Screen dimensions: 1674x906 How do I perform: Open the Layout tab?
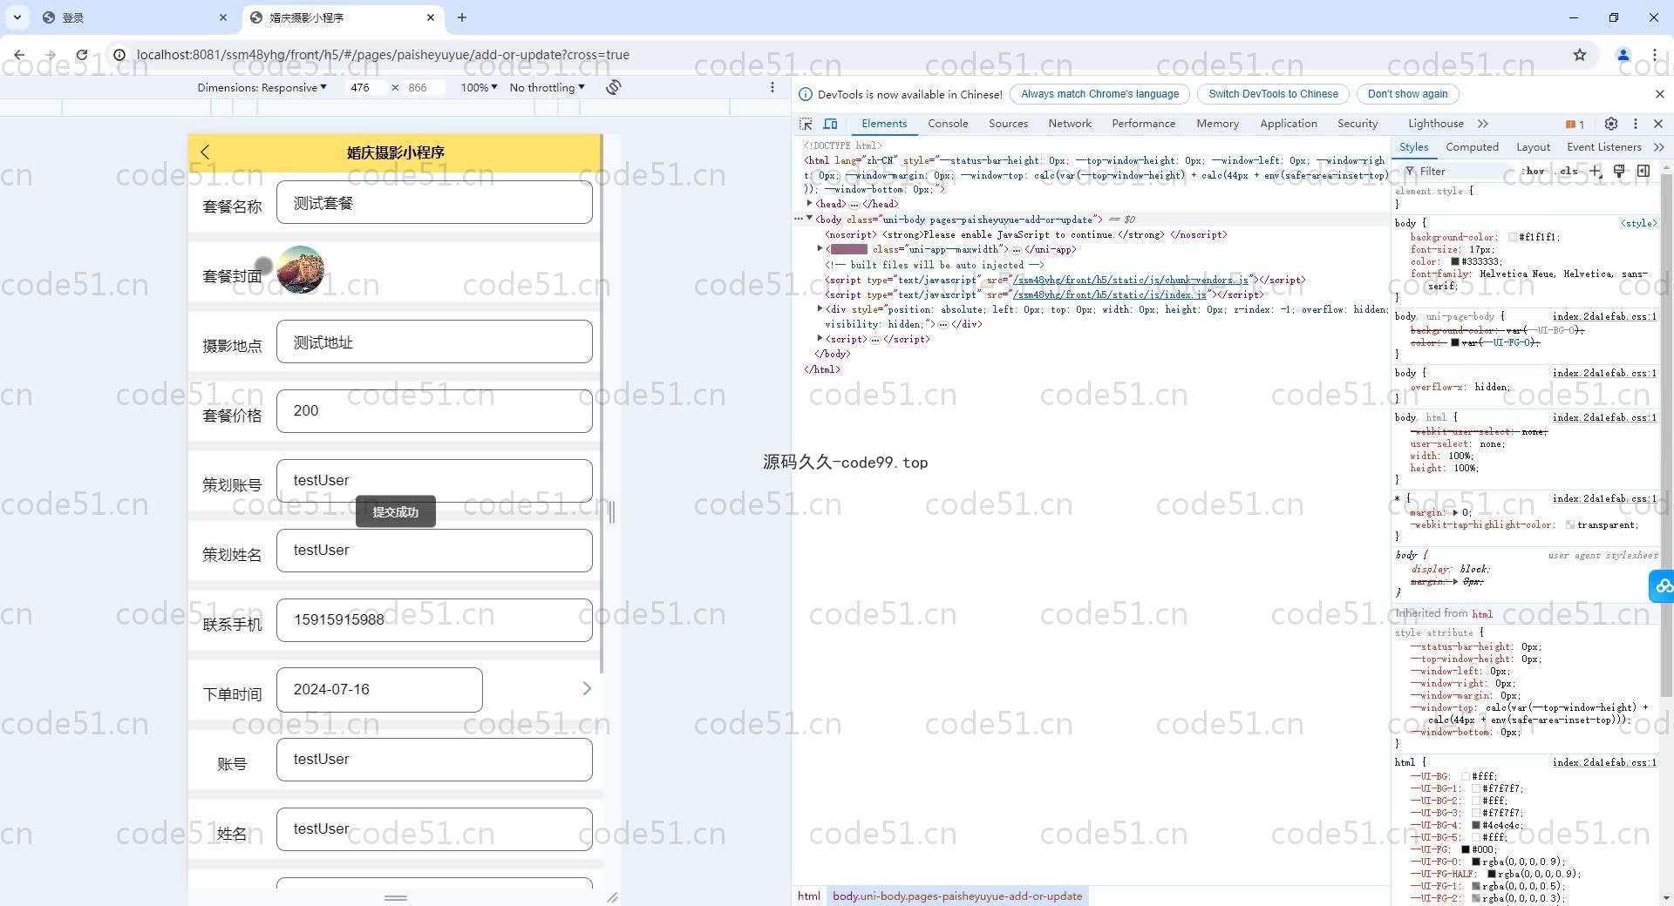pos(1533,147)
